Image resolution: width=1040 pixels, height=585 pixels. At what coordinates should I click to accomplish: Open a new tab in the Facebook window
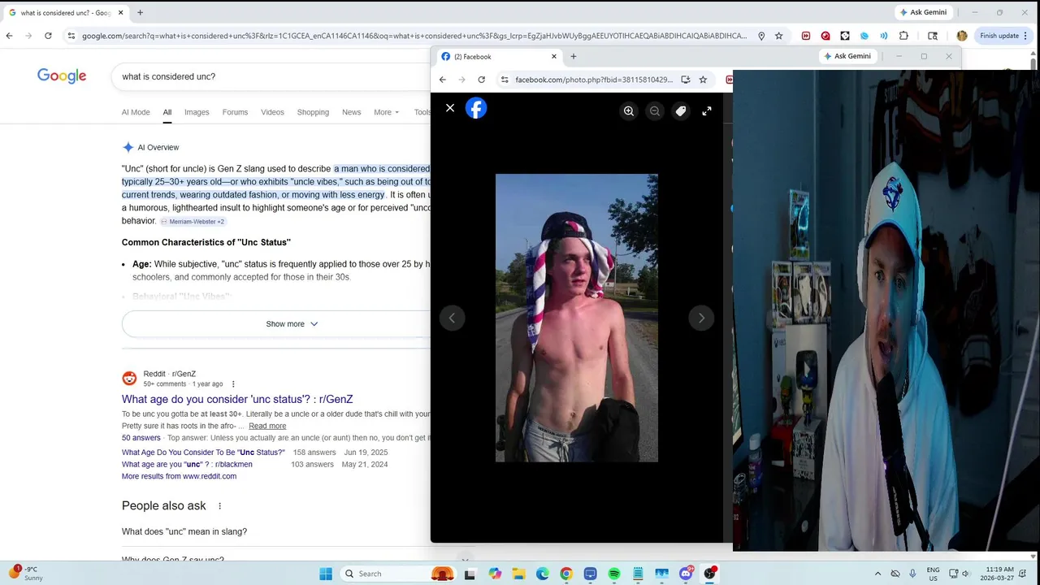coord(574,57)
